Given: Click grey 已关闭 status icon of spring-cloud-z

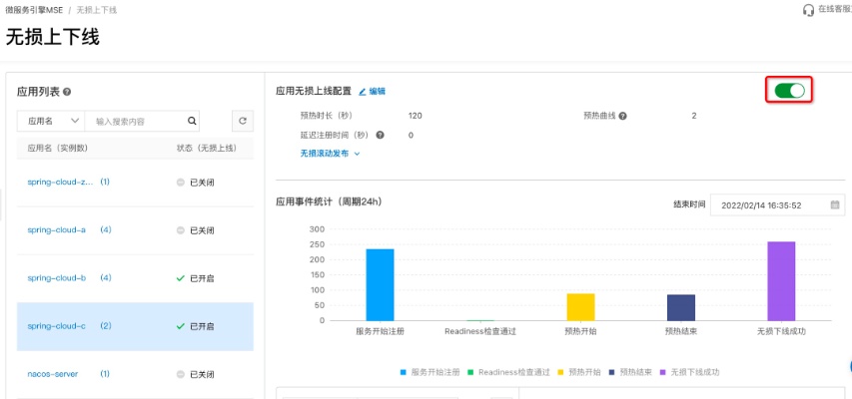Looking at the screenshot, I should coord(181,183).
